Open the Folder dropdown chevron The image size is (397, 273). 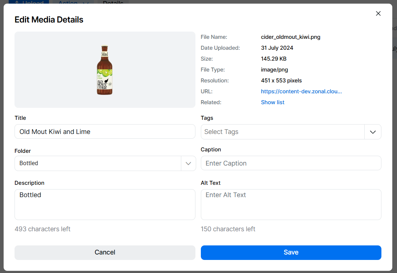click(x=188, y=163)
